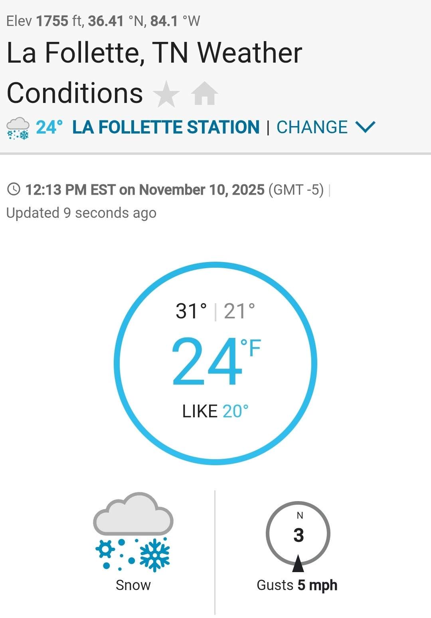Click the Snow condition label
Screen dimensions: 431x618
pyautogui.click(x=133, y=585)
